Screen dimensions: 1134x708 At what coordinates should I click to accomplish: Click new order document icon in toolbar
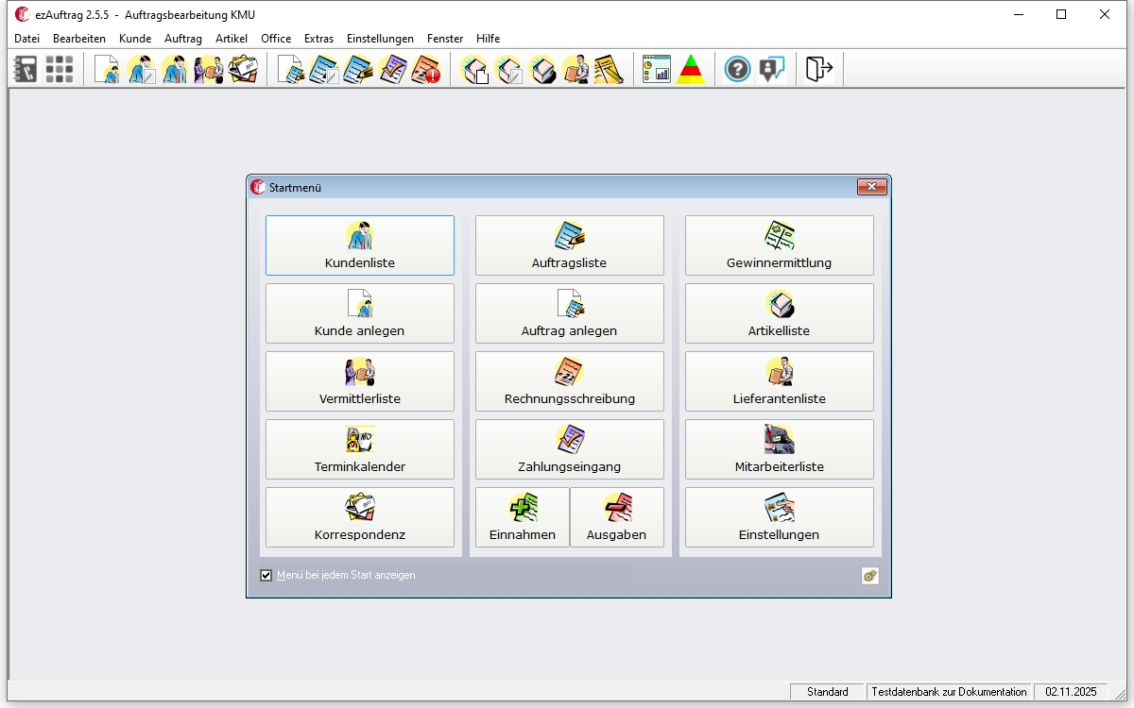[x=291, y=69]
